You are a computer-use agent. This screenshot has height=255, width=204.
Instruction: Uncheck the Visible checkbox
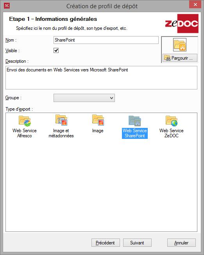coord(56,51)
